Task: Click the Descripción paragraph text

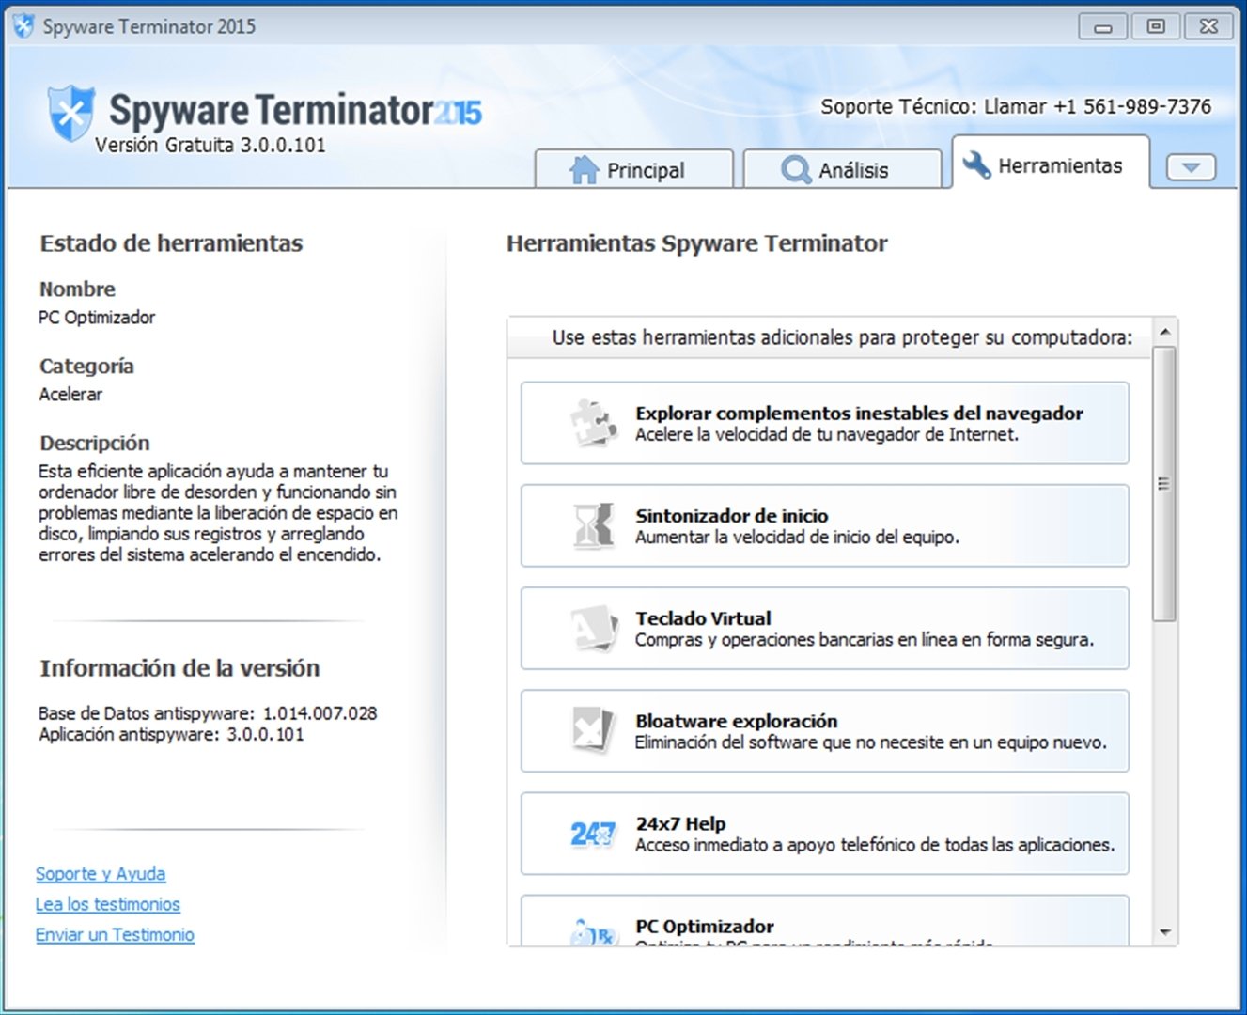Action: pos(218,513)
